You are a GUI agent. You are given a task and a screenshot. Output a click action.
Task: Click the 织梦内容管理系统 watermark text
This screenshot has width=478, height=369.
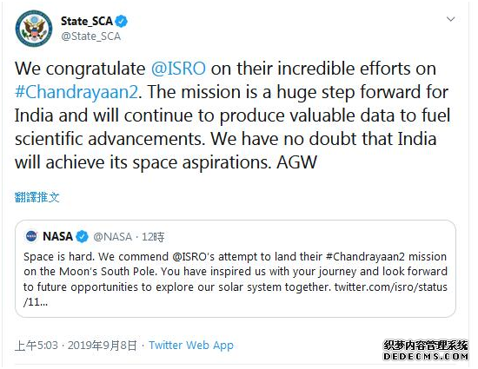[426, 346]
